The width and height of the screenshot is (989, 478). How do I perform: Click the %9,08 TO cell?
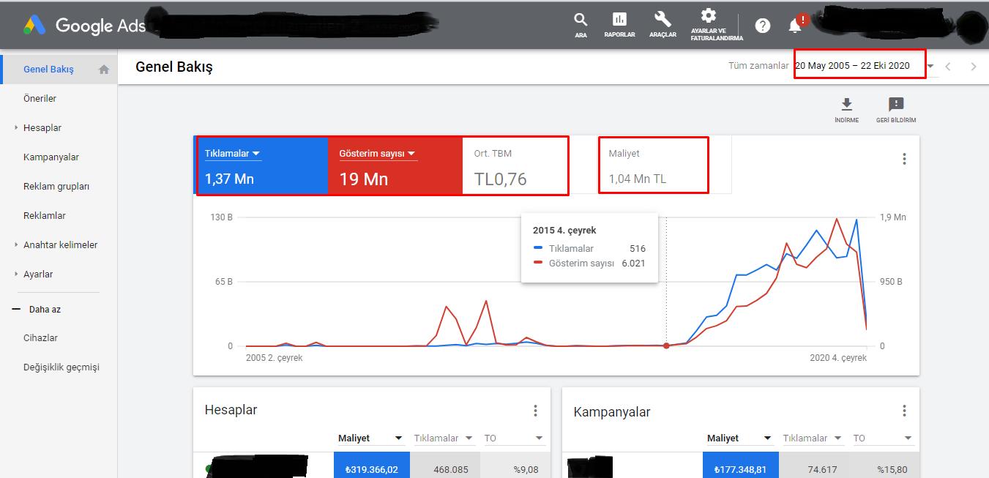515,465
